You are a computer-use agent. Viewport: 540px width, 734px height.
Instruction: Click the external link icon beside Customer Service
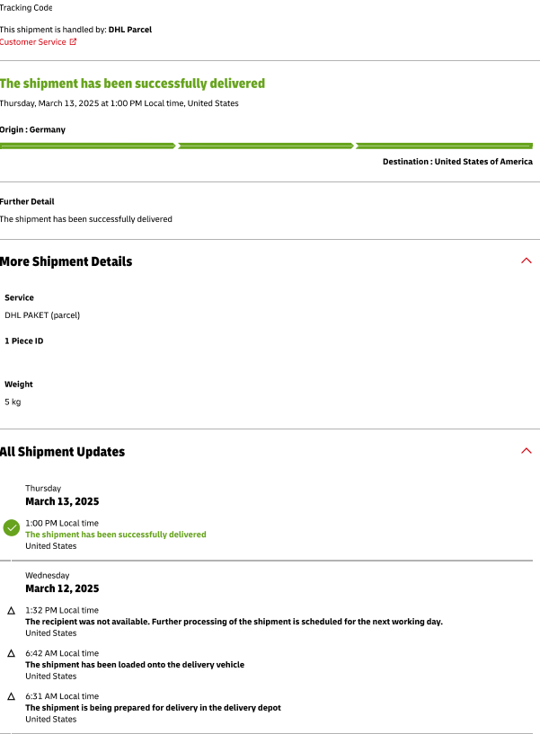[73, 41]
